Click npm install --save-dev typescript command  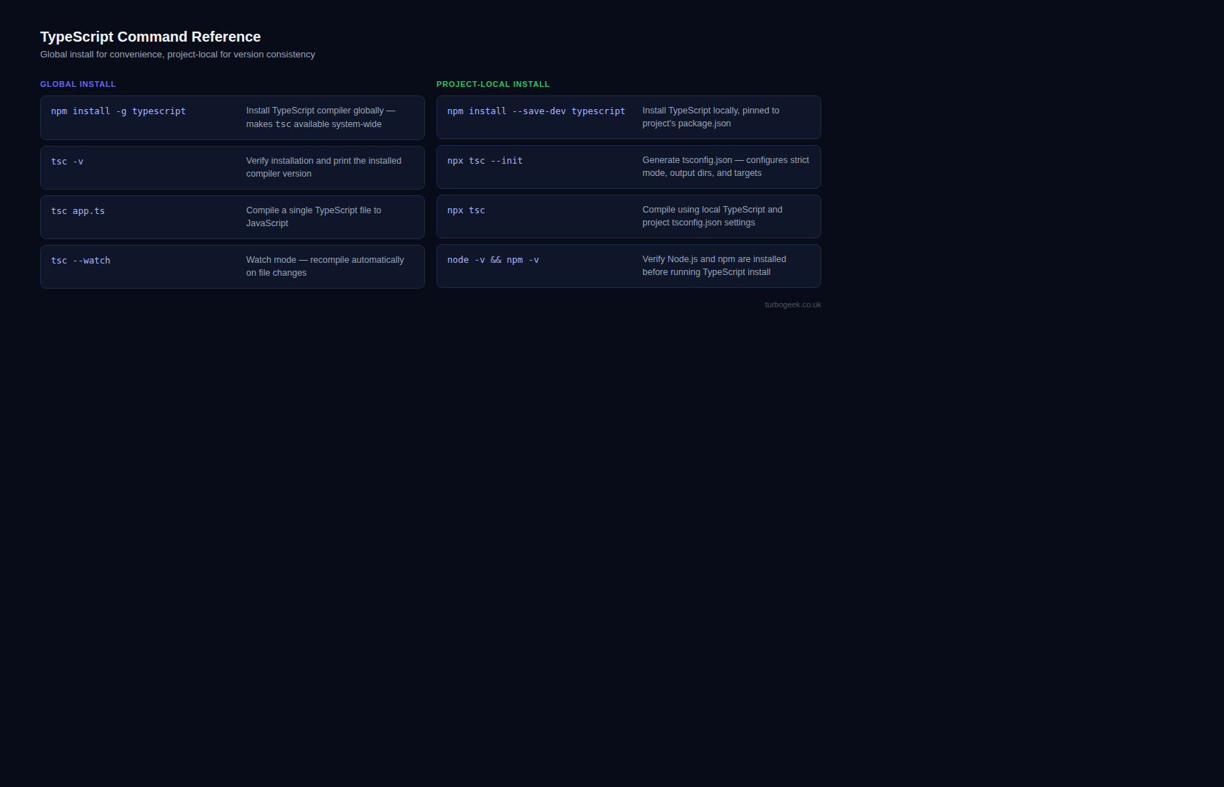536,111
